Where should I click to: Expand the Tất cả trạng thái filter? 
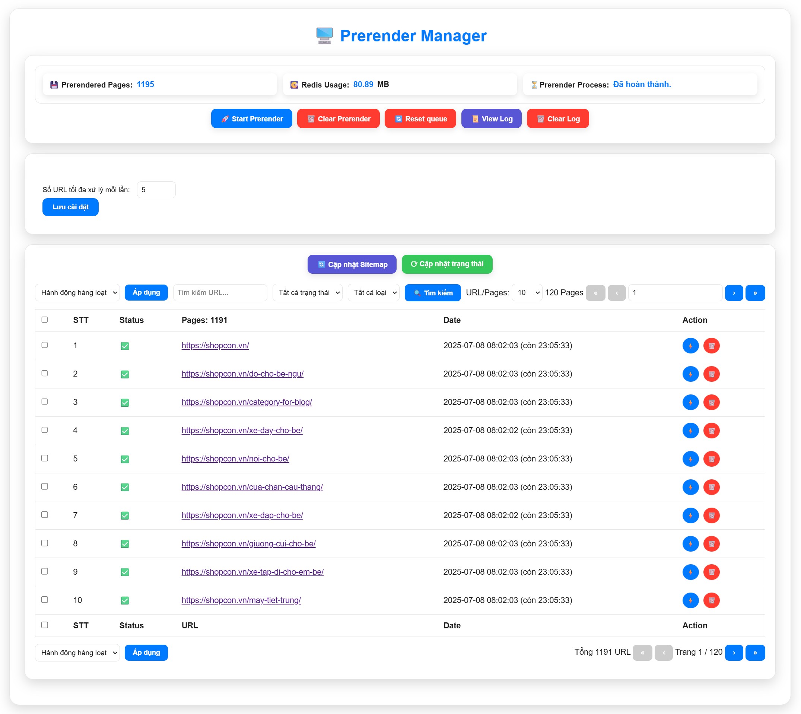307,293
